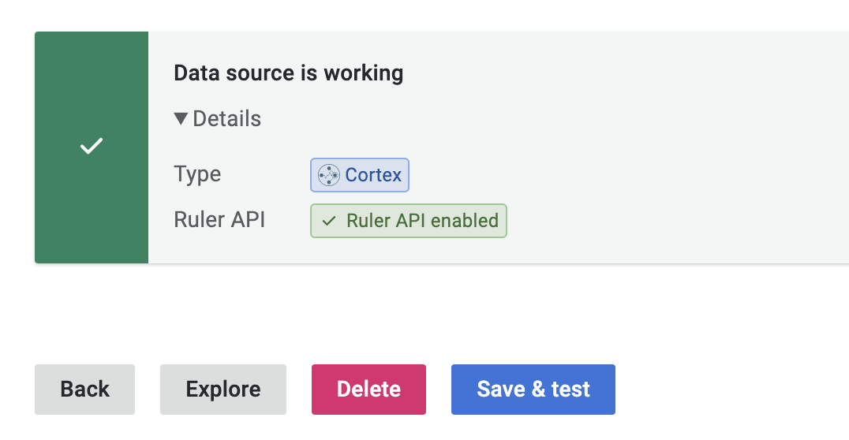Click the white space above the Delete button
The image size is (849, 440).
click(x=368, y=315)
